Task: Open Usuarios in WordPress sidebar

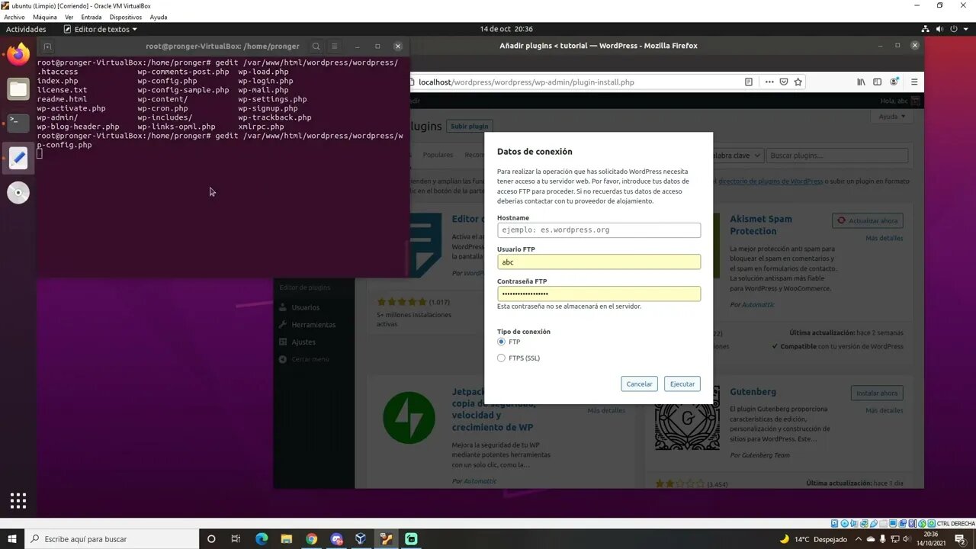Action: pyautogui.click(x=305, y=307)
